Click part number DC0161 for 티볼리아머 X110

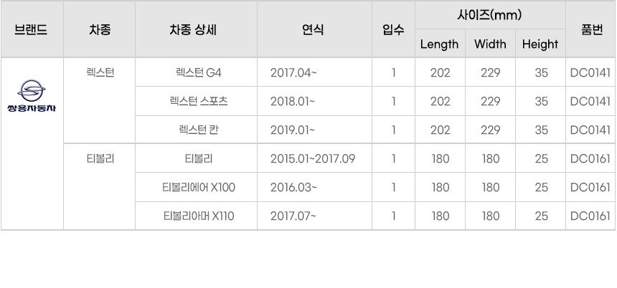pyautogui.click(x=590, y=216)
